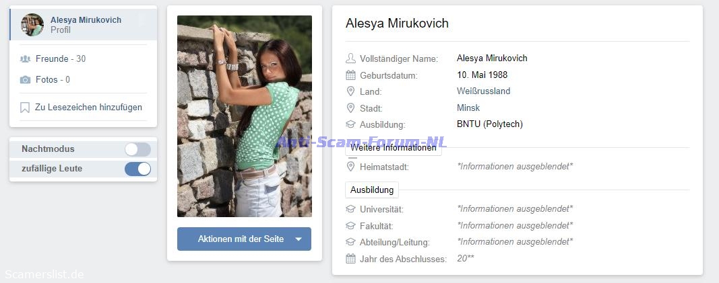Follow the Weißrussland country link
Screen dimensions: 719x283
483,91
